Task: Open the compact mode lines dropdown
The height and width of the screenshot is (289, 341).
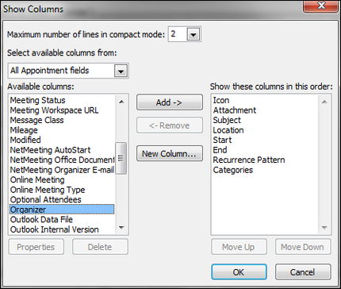Action: [x=193, y=34]
